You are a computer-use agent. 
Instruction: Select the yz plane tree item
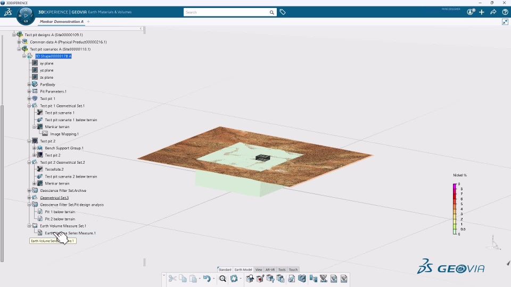[x=47, y=70]
